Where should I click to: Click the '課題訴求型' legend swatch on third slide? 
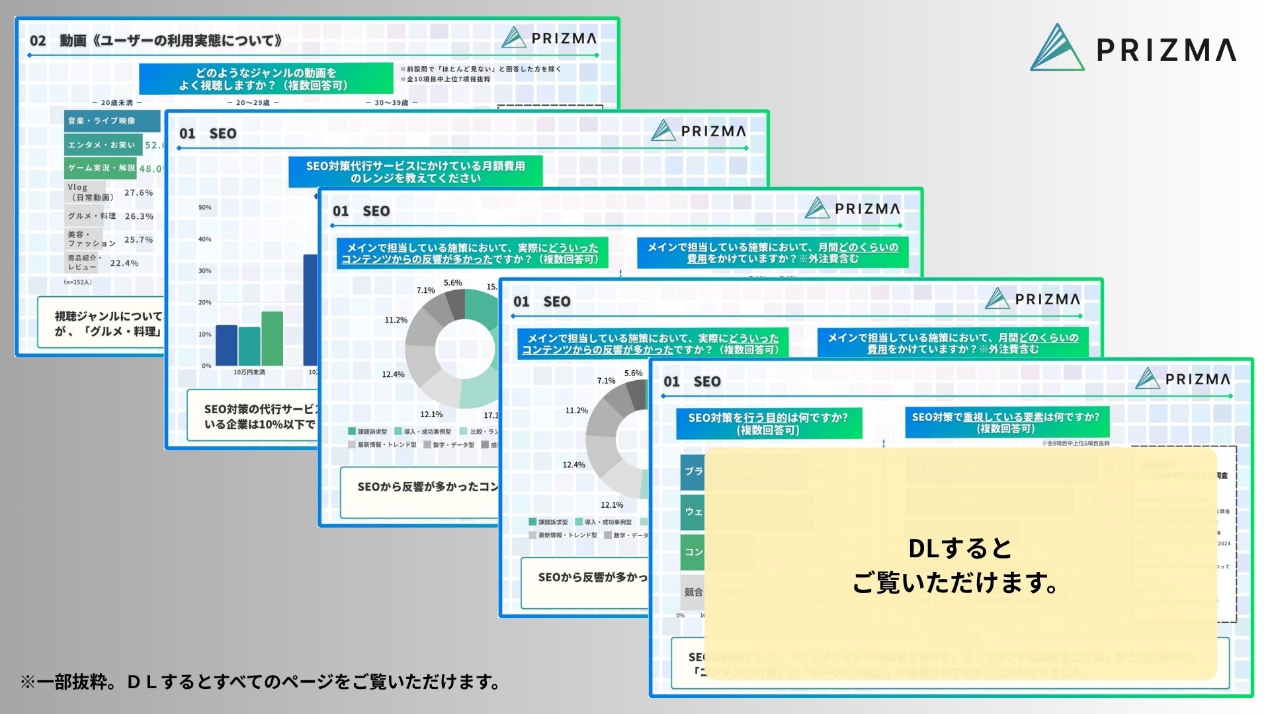click(352, 432)
